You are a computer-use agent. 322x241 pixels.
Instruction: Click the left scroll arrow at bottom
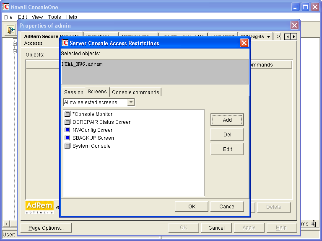(x=6, y=224)
